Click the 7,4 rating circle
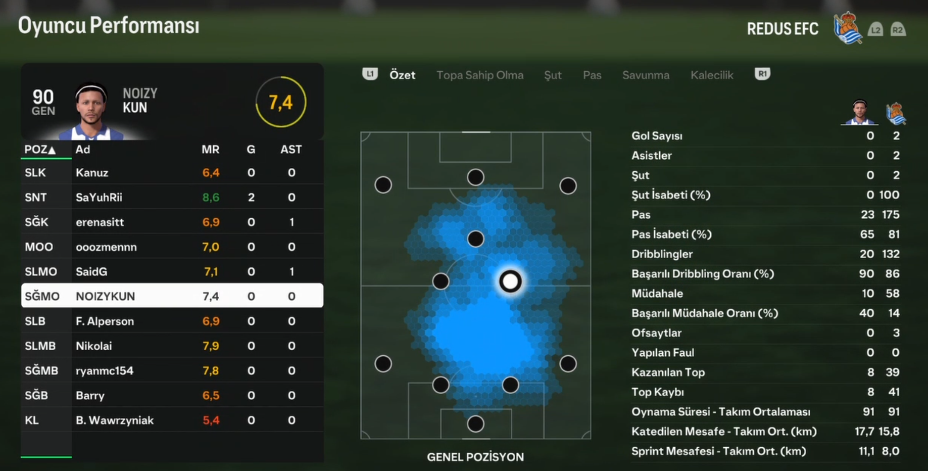 (x=281, y=102)
